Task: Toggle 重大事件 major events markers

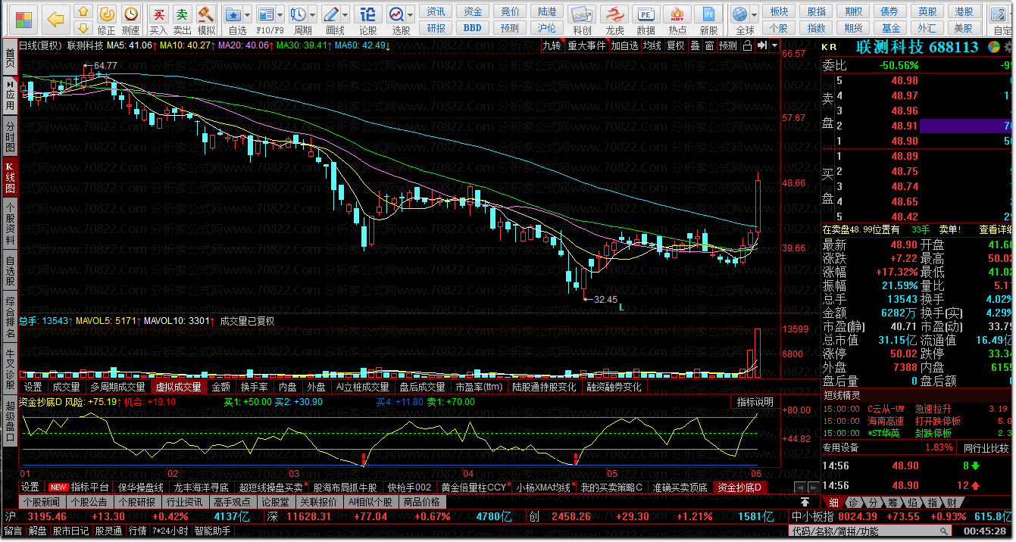Action: click(x=586, y=45)
